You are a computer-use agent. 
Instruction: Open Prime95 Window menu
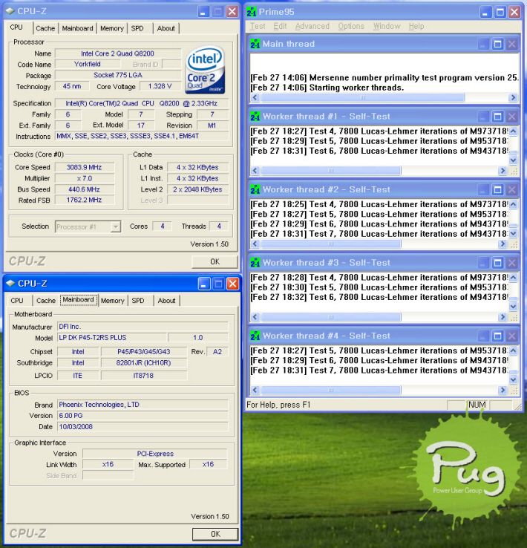[x=387, y=26]
